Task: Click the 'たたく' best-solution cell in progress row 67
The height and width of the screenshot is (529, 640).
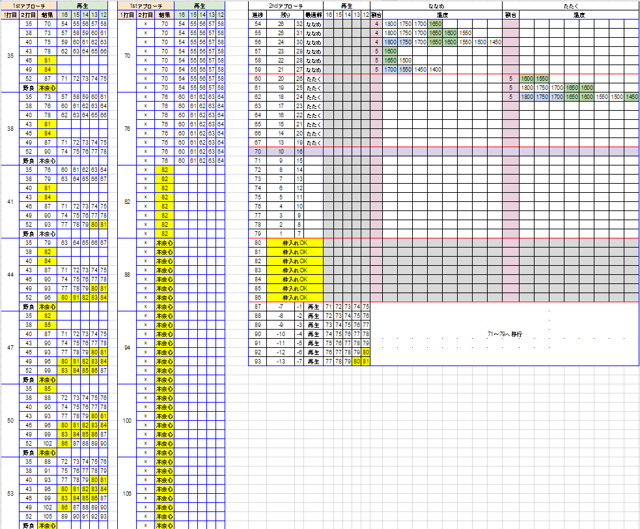Action: (313, 143)
